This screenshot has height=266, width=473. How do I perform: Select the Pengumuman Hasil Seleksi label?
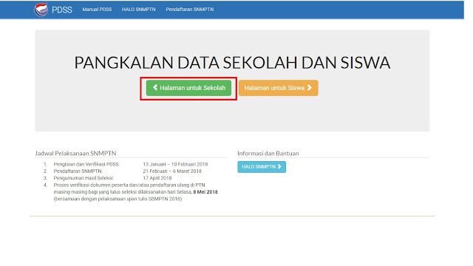(84, 178)
